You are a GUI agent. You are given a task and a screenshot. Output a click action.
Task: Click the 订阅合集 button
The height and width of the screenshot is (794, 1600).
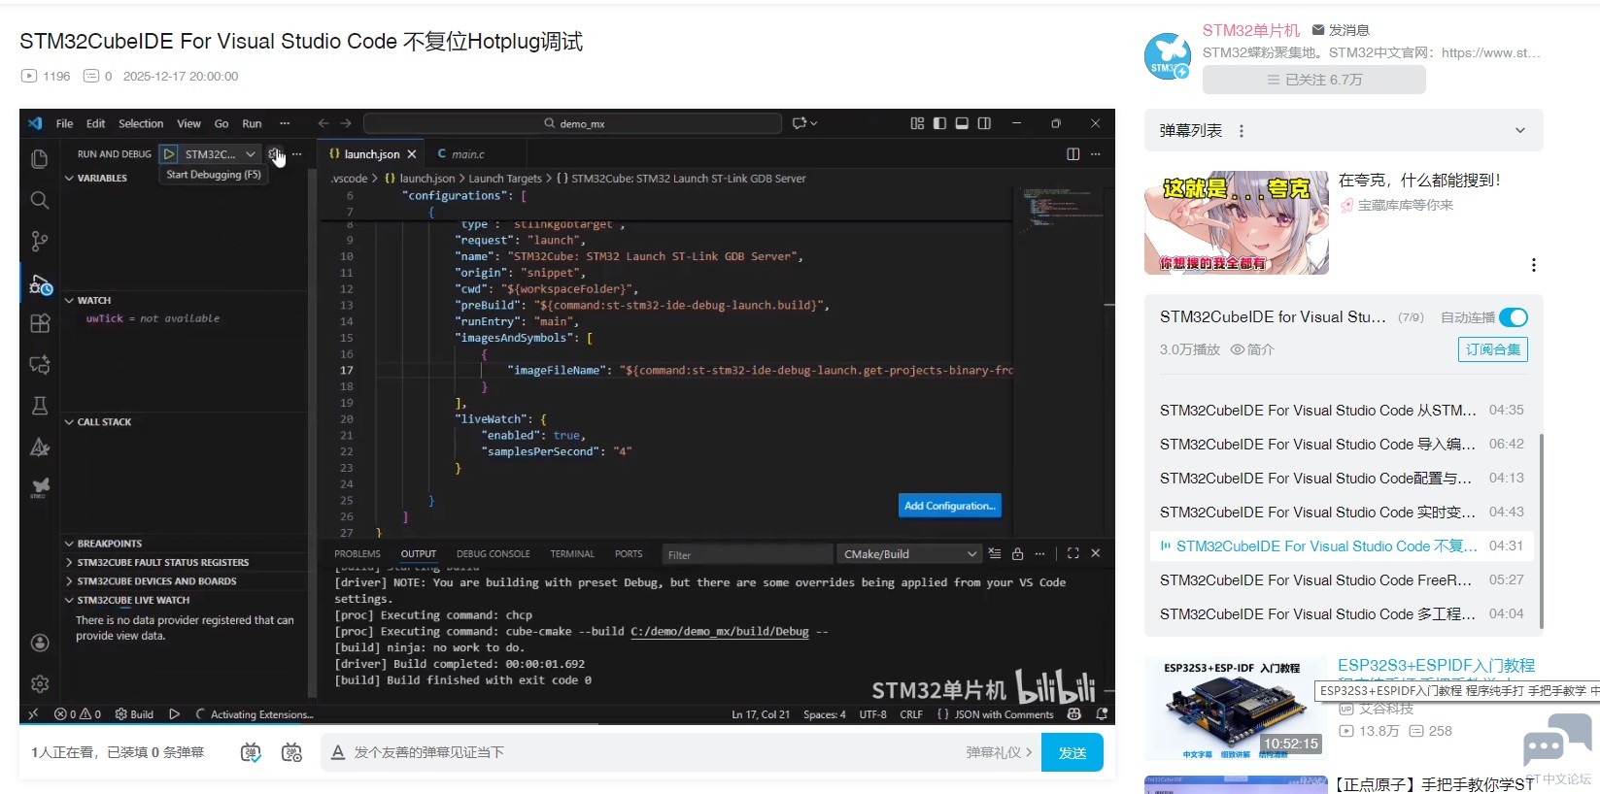pyautogui.click(x=1493, y=349)
